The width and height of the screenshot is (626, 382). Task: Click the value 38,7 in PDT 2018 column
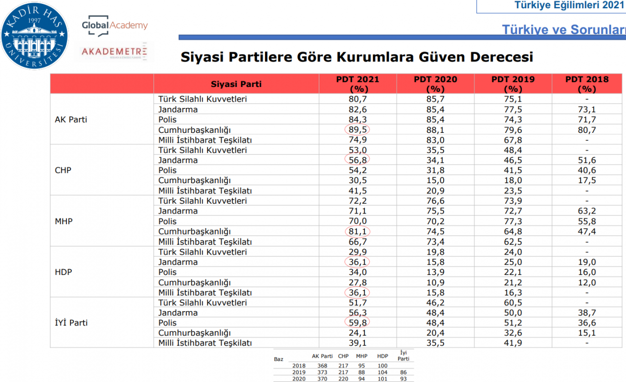click(x=587, y=313)
